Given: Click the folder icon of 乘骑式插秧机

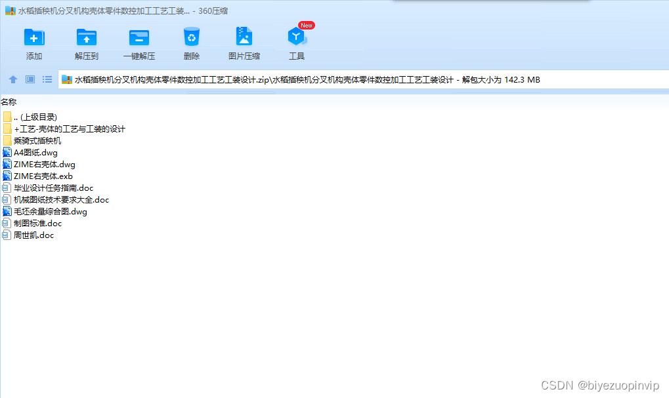Looking at the screenshot, I should pyautogui.click(x=7, y=140).
